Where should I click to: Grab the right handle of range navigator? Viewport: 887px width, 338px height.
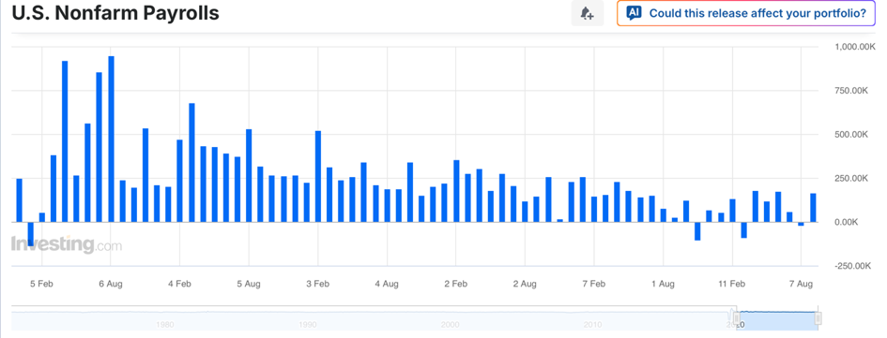(x=818, y=319)
